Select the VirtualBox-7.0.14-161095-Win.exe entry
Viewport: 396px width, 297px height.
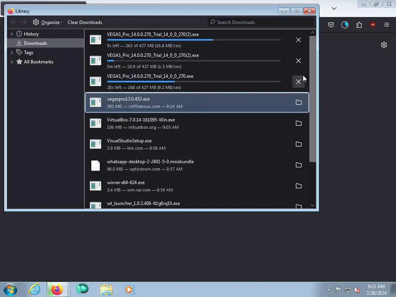197,123
